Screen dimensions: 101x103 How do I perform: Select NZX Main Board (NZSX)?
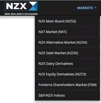(x=67, y=21)
